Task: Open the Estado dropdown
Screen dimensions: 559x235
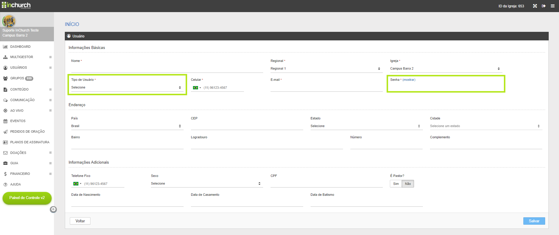Action: (366, 126)
